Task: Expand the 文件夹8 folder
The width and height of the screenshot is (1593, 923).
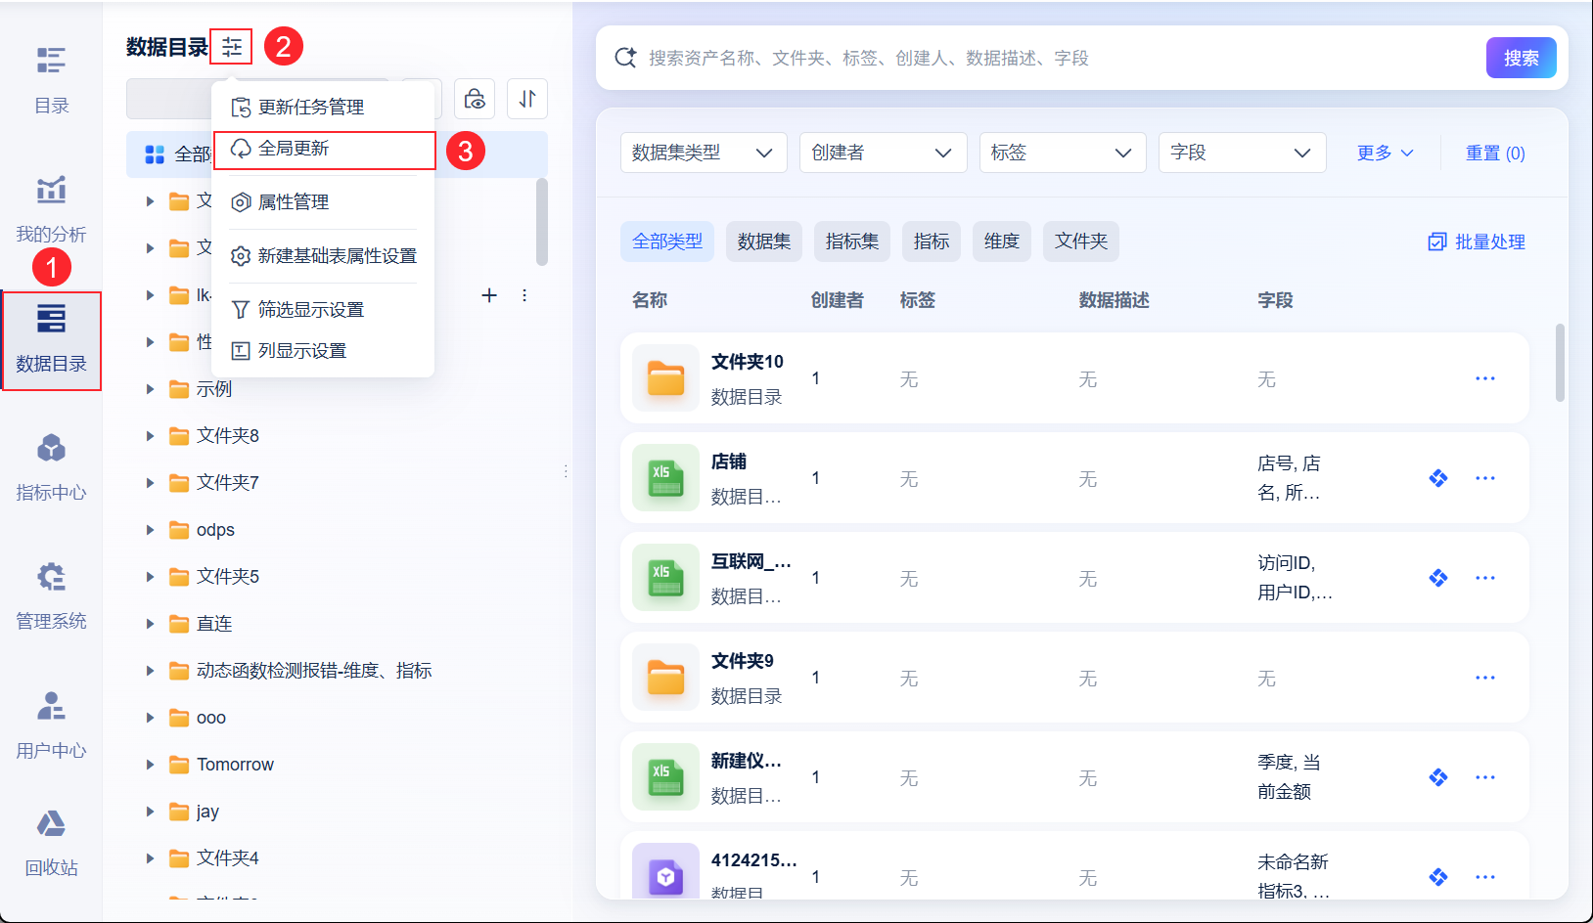Action: pyautogui.click(x=150, y=436)
